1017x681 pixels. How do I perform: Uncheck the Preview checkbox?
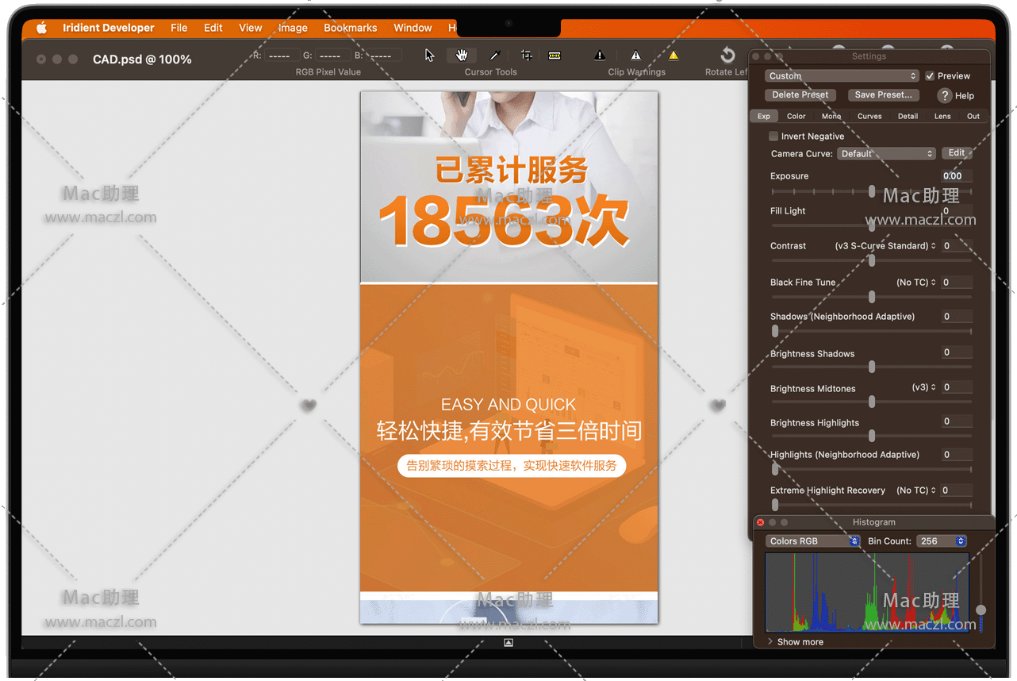(x=930, y=76)
